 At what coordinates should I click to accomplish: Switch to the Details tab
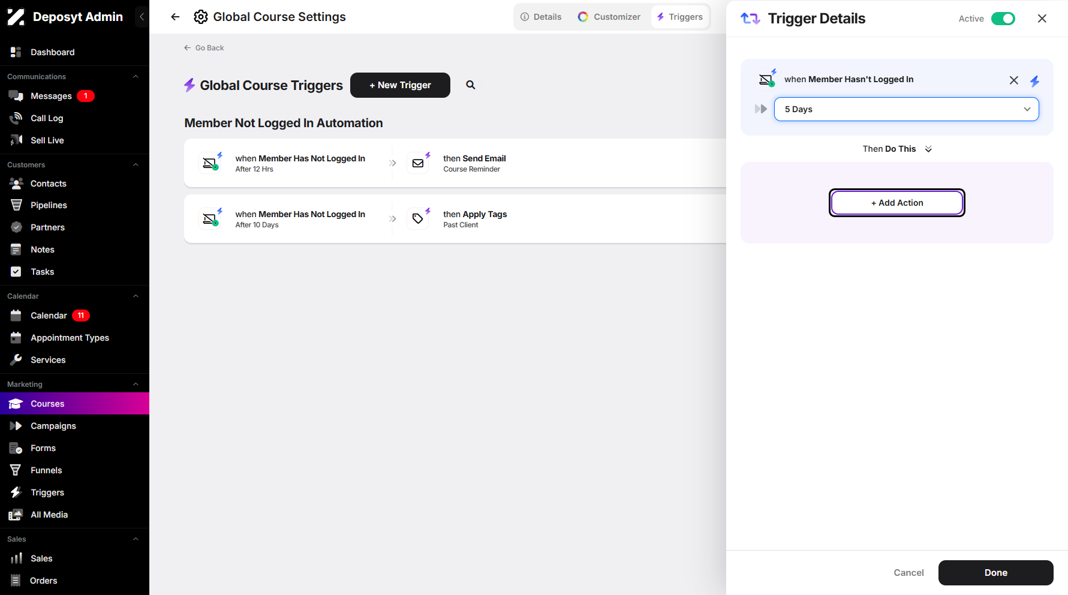pos(541,17)
